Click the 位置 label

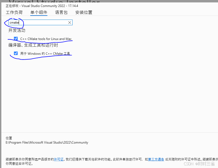coord(9,138)
